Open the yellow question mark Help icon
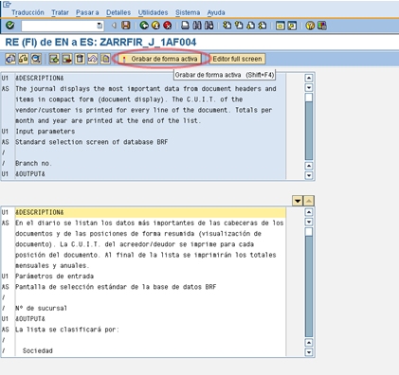Screen dimensions: 399x375 (x=310, y=26)
